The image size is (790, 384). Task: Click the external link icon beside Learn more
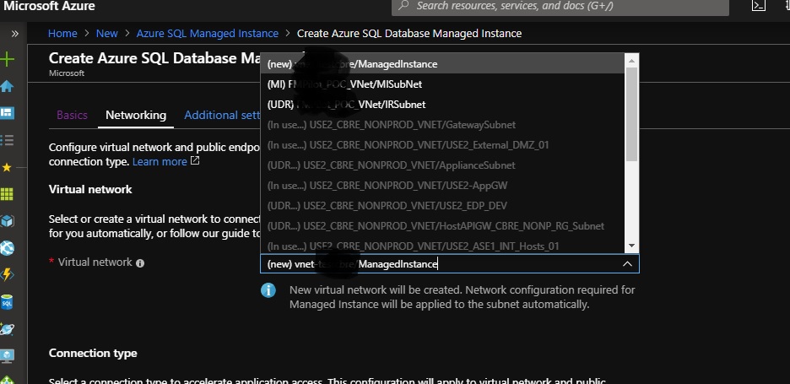(195, 161)
